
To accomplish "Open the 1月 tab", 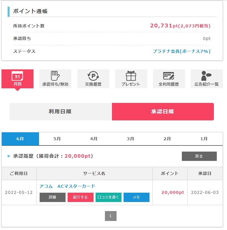I will click(204, 139).
